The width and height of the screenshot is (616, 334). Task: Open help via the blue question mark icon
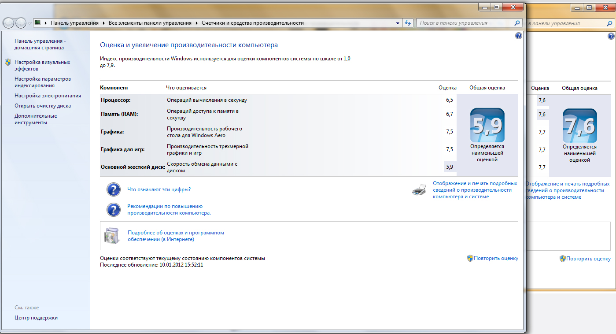[518, 36]
